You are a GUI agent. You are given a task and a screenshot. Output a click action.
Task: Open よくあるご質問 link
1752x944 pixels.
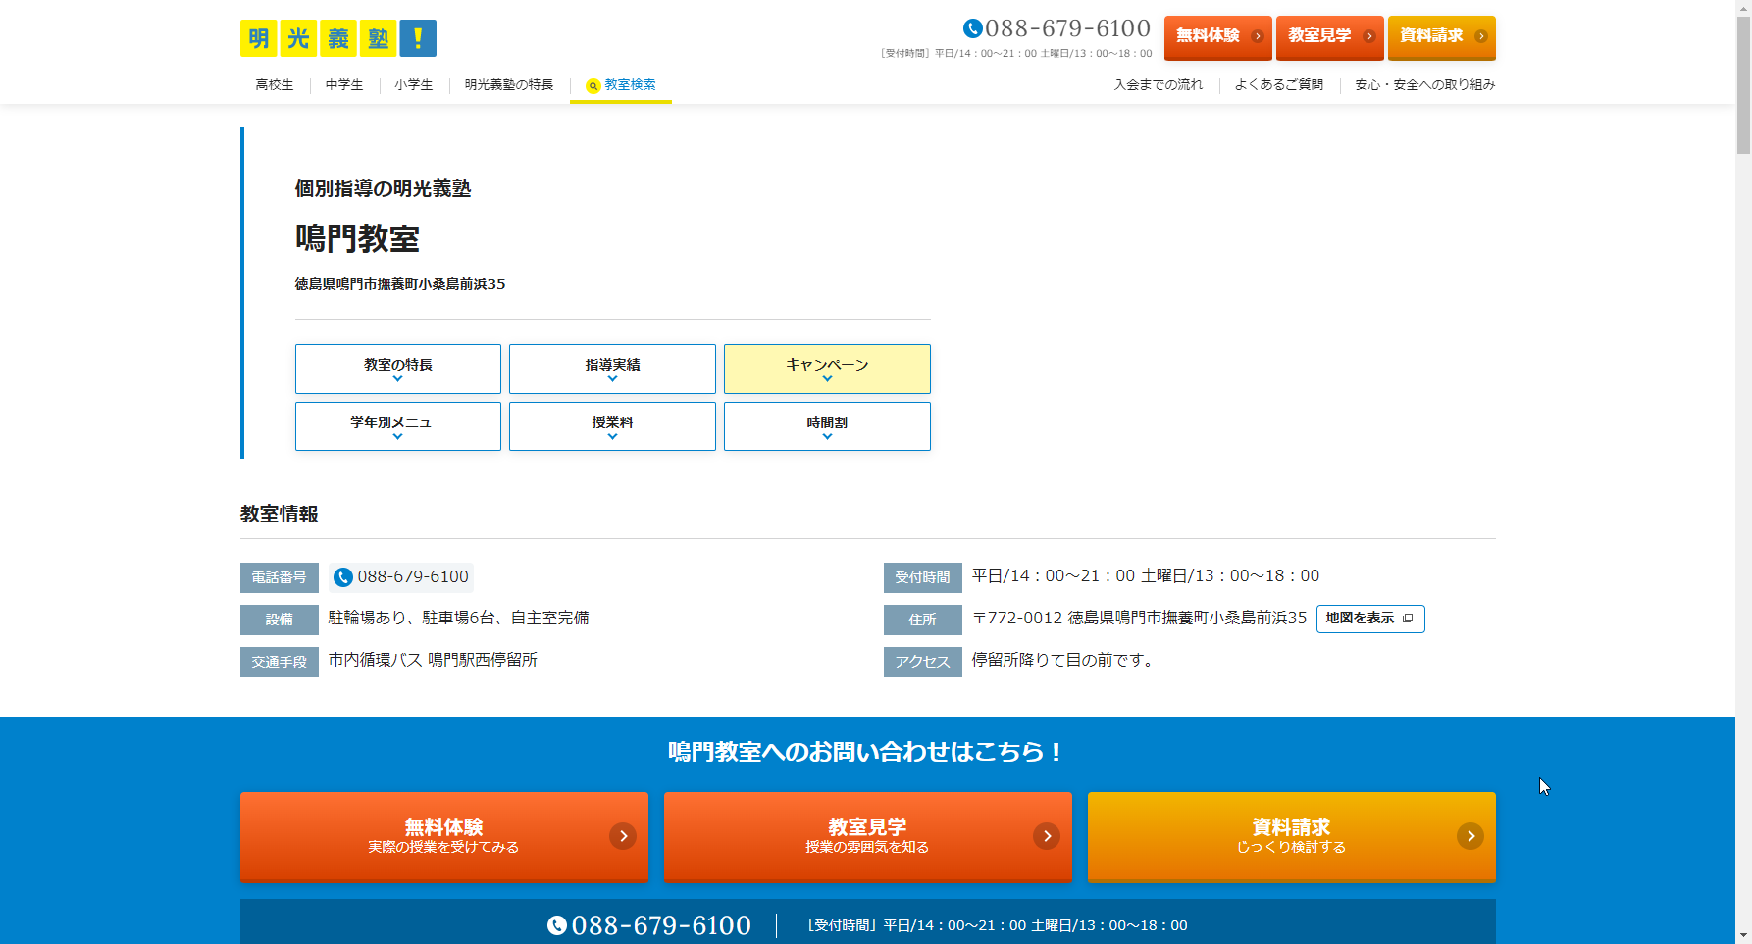click(x=1279, y=85)
